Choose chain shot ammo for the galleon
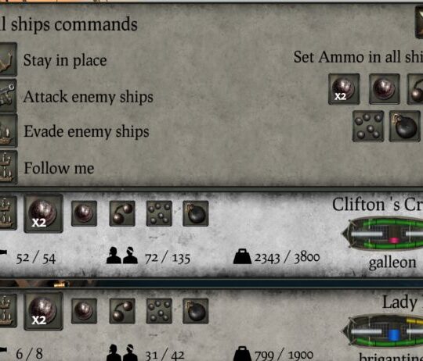This screenshot has height=361, width=423. (122, 213)
